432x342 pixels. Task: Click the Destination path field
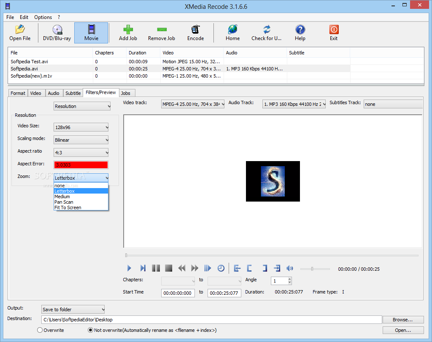[212, 320]
